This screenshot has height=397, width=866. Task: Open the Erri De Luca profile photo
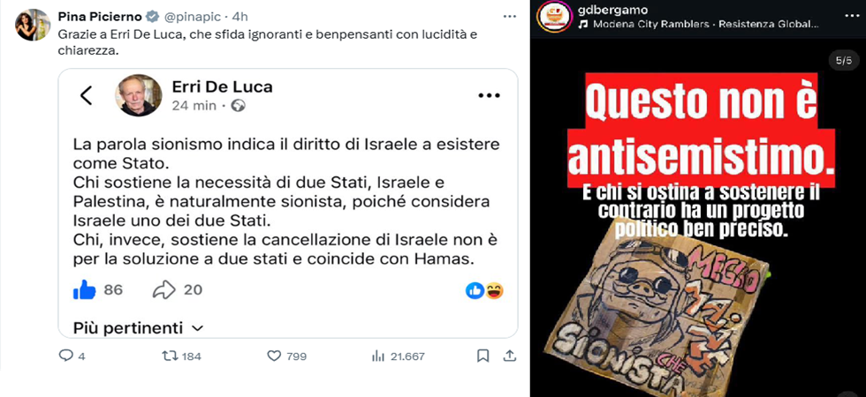point(138,95)
